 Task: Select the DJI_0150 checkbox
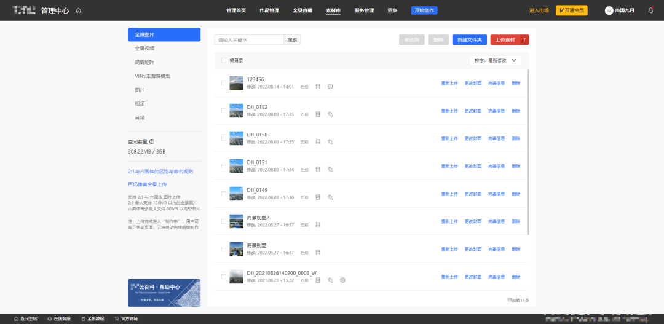[224, 138]
